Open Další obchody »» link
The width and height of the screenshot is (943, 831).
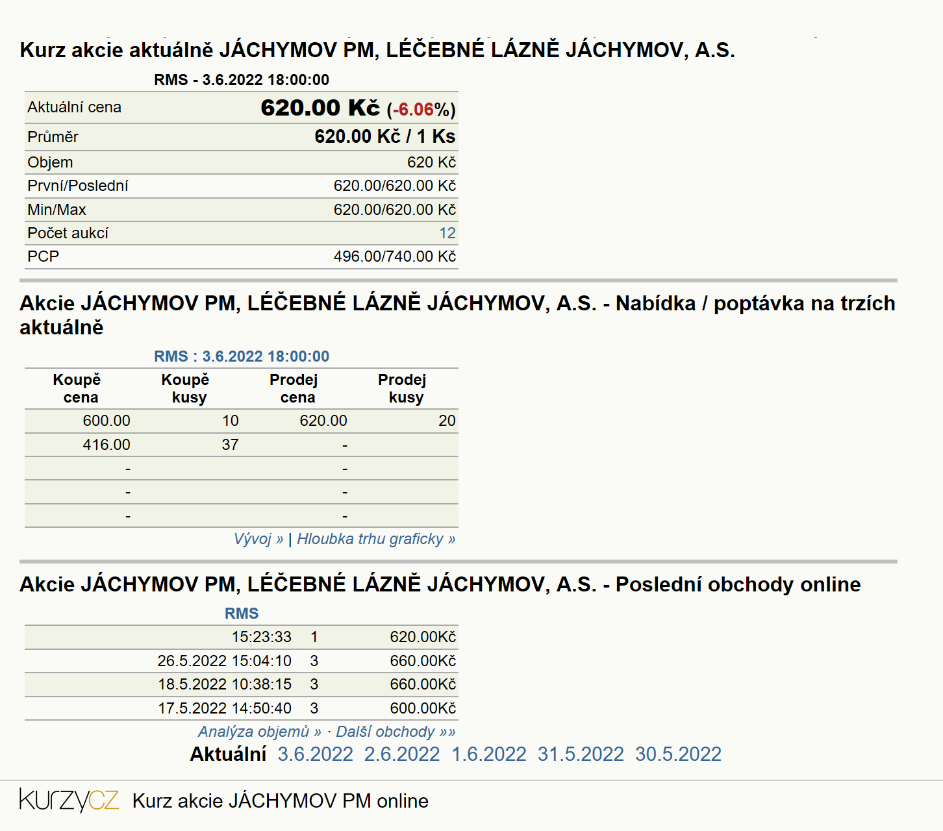click(x=396, y=732)
